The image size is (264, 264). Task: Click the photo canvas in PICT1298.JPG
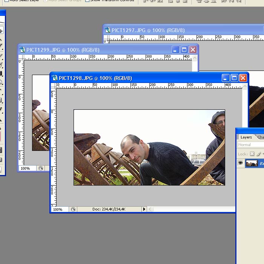click(x=149, y=147)
